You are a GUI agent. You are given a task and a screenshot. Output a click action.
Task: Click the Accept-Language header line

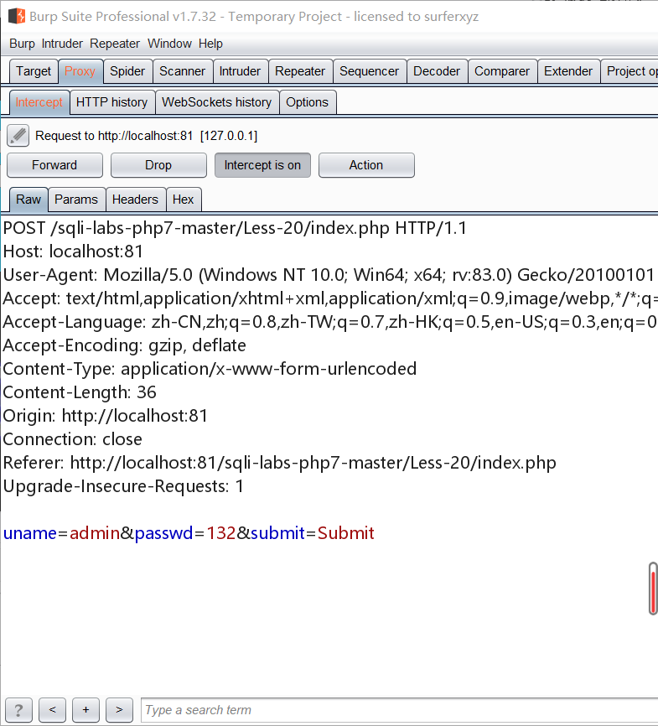tap(329, 322)
